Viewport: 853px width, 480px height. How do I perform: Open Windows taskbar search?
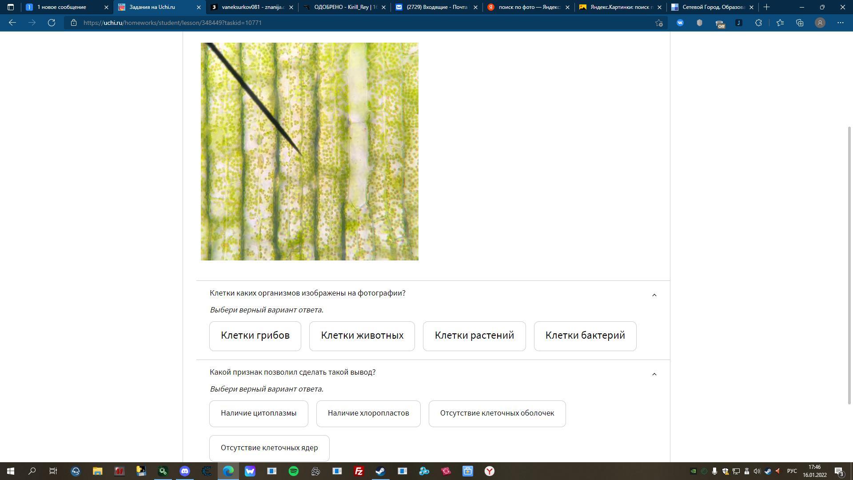[x=32, y=471]
